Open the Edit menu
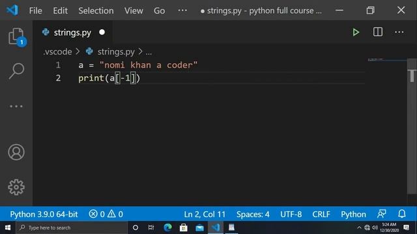 click(x=60, y=10)
